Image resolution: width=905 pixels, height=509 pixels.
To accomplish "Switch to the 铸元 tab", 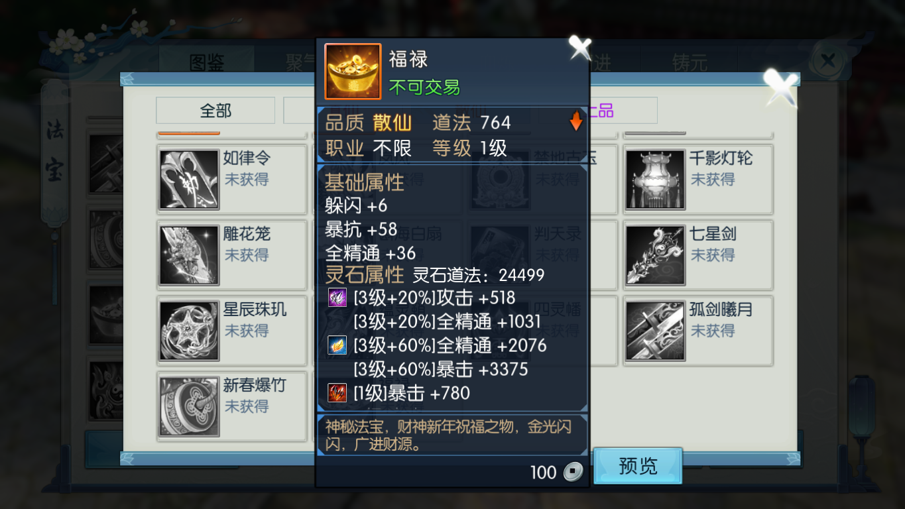I will click(x=690, y=63).
